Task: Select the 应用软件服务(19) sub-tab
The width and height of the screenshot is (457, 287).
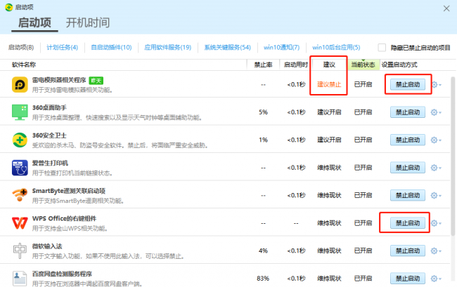Action: tap(168, 48)
